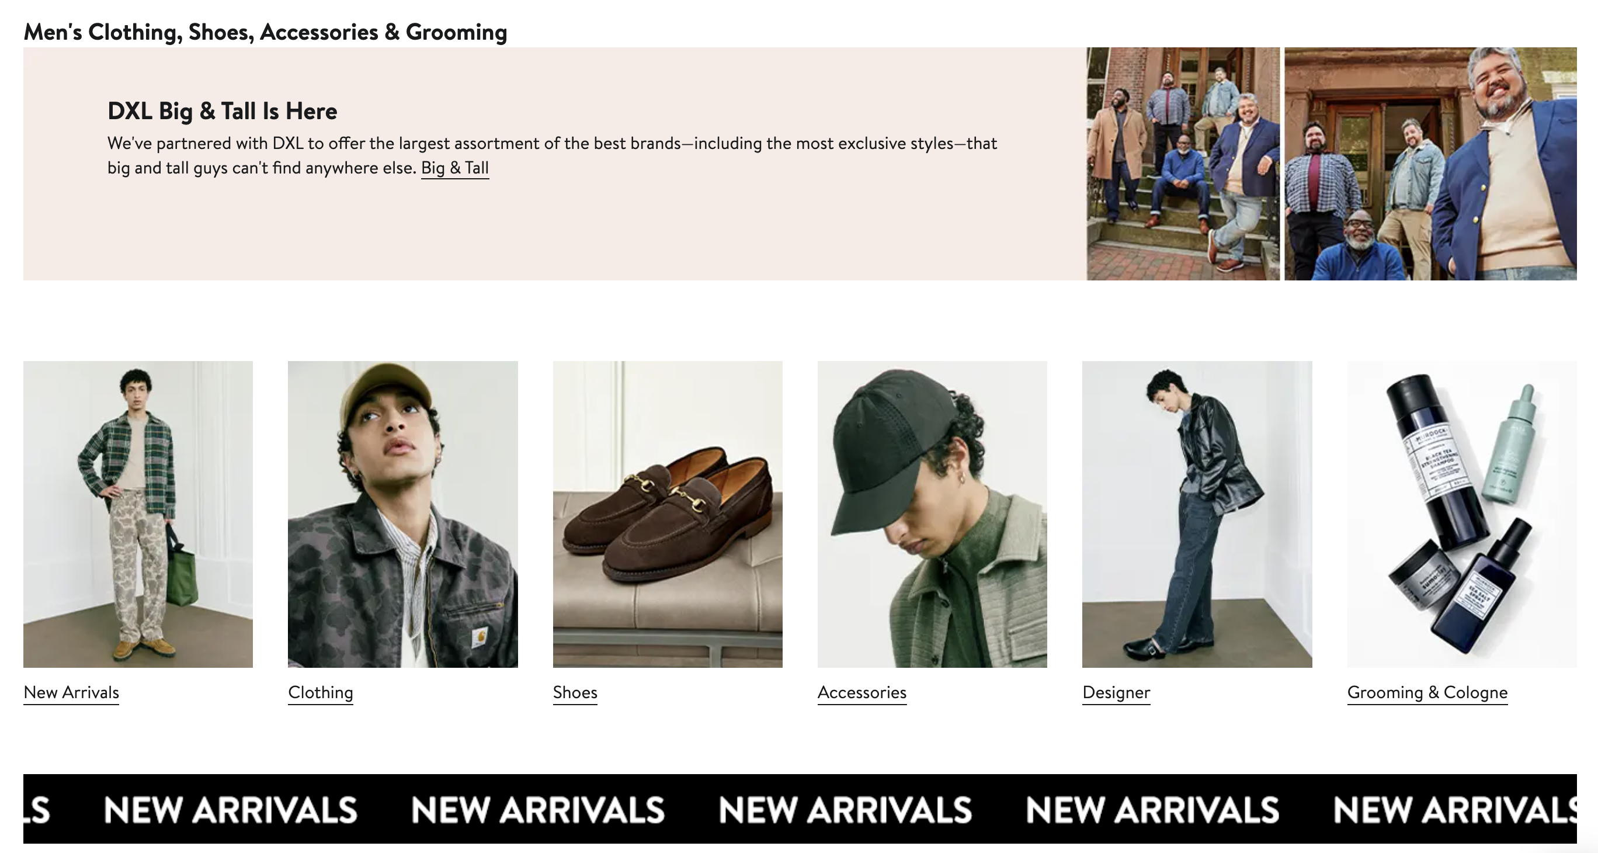Click the DXL group-on-steps photo
The height and width of the screenshot is (853, 1598).
(x=1182, y=164)
